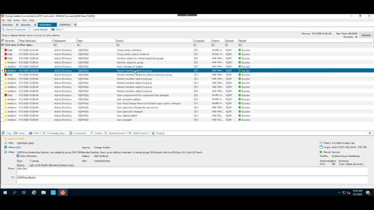Expand the Related Search dropdown arrow

pyautogui.click(x=127, y=133)
